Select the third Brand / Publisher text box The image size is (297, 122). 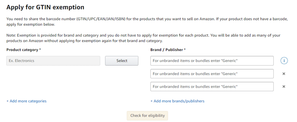point(212,87)
